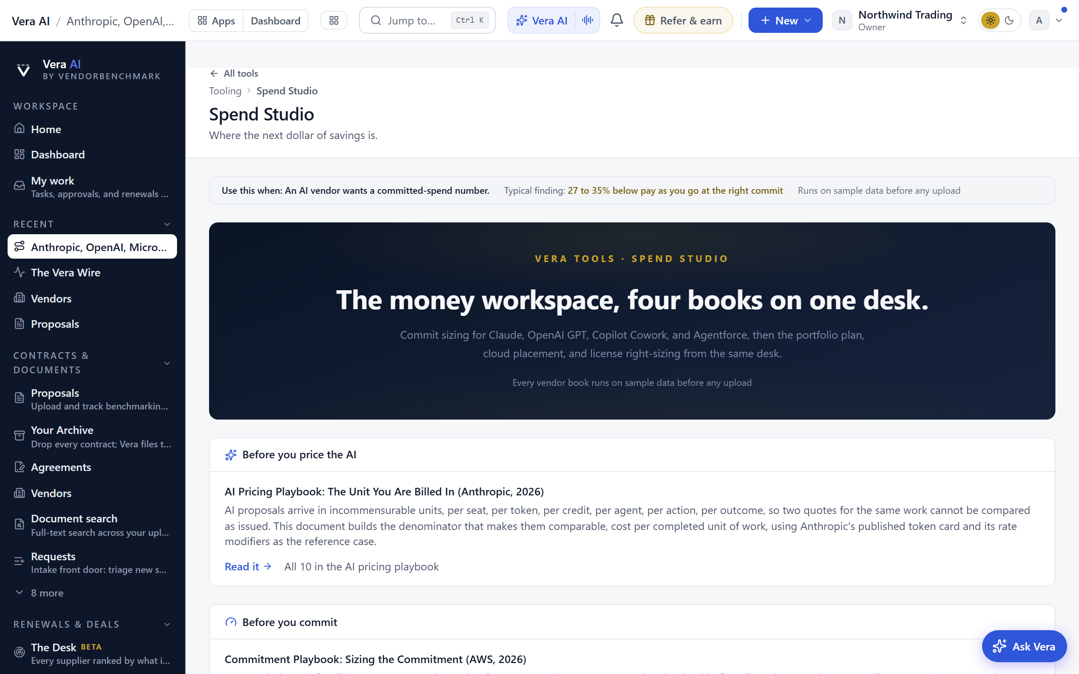The width and height of the screenshot is (1079, 674).
Task: Click the Vera Wire pulse icon
Action: coord(19,272)
